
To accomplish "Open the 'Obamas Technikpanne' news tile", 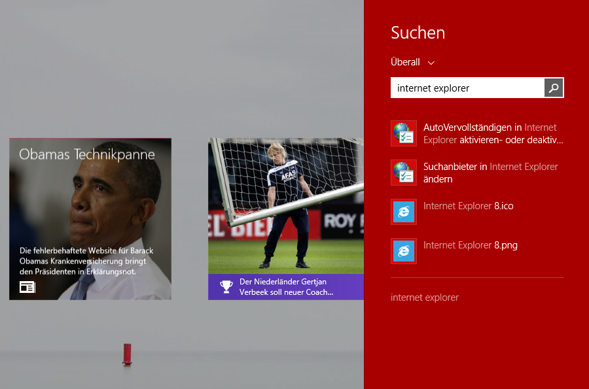I will [90, 219].
